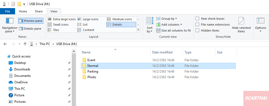Click the Photo folder icon
This screenshot has height=106, width=269.
[84, 77]
